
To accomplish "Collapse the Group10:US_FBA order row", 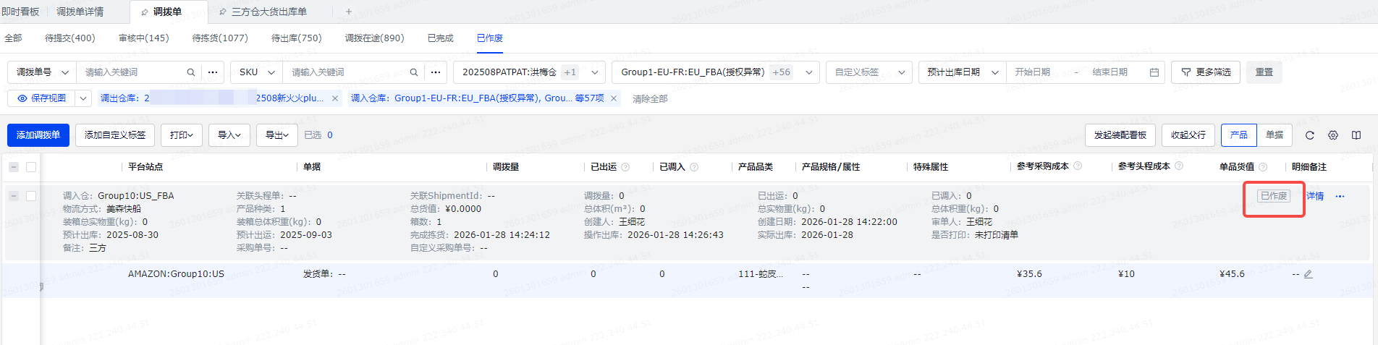I will 14,196.
